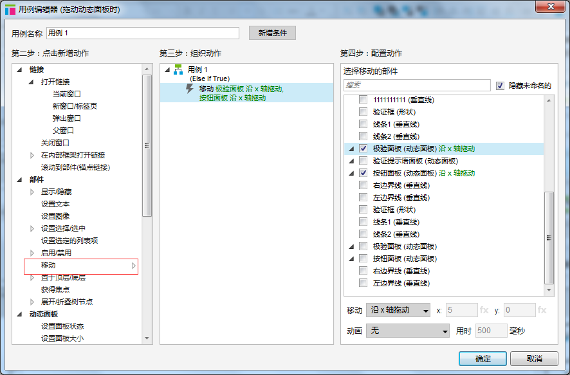The width and height of the screenshot is (570, 375).
Task: Select the 新窗口/标签页 action
Action: pyautogui.click(x=75, y=106)
